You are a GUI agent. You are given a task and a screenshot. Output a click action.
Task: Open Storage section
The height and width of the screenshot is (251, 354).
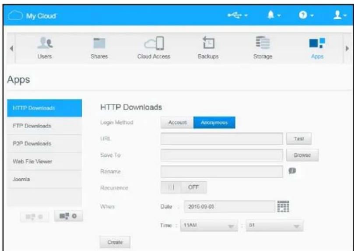coord(263,48)
